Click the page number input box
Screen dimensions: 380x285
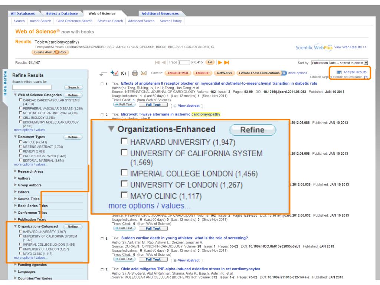(x=184, y=62)
